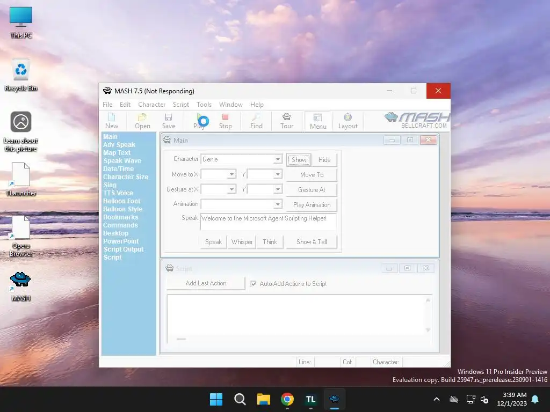Viewport: 550px width, 412px height.
Task: Select Balloon Font in sidebar
Action: click(121, 201)
